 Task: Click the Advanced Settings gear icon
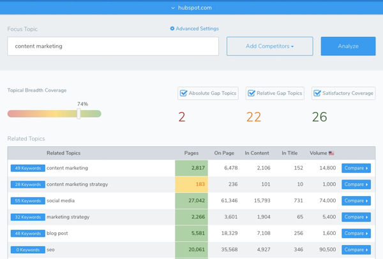pos(172,29)
